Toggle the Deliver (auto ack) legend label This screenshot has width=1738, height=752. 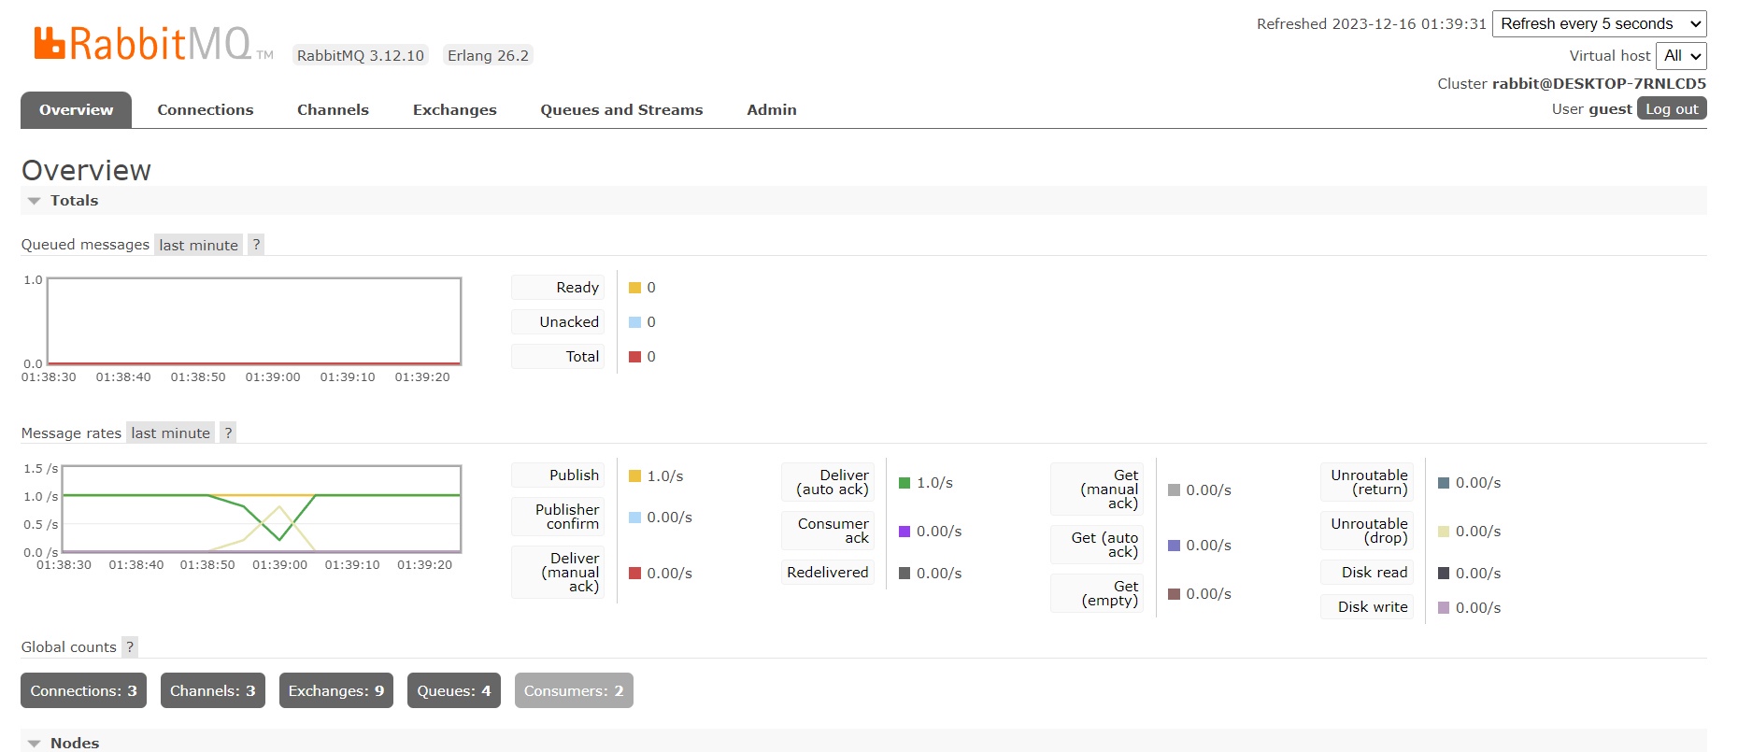(832, 482)
